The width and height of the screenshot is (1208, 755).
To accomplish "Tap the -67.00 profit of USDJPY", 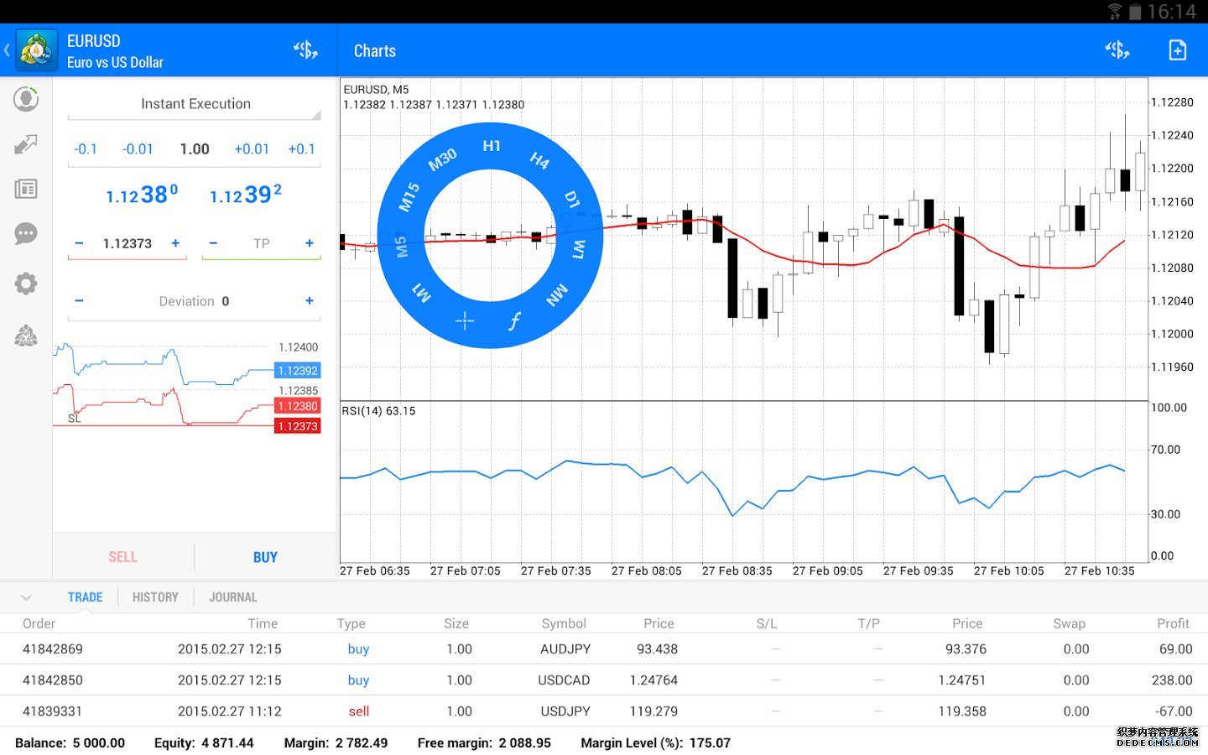I will (x=1174, y=711).
